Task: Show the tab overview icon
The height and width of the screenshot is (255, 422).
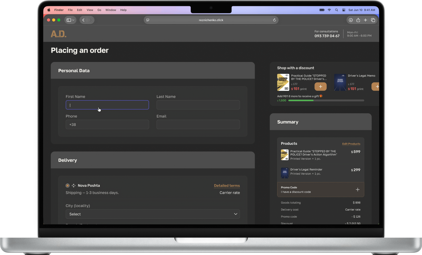Action: (x=373, y=20)
